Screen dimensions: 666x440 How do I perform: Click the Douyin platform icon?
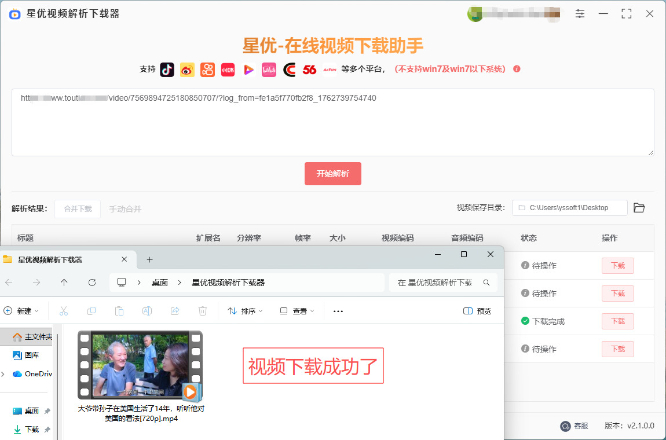[x=167, y=69]
